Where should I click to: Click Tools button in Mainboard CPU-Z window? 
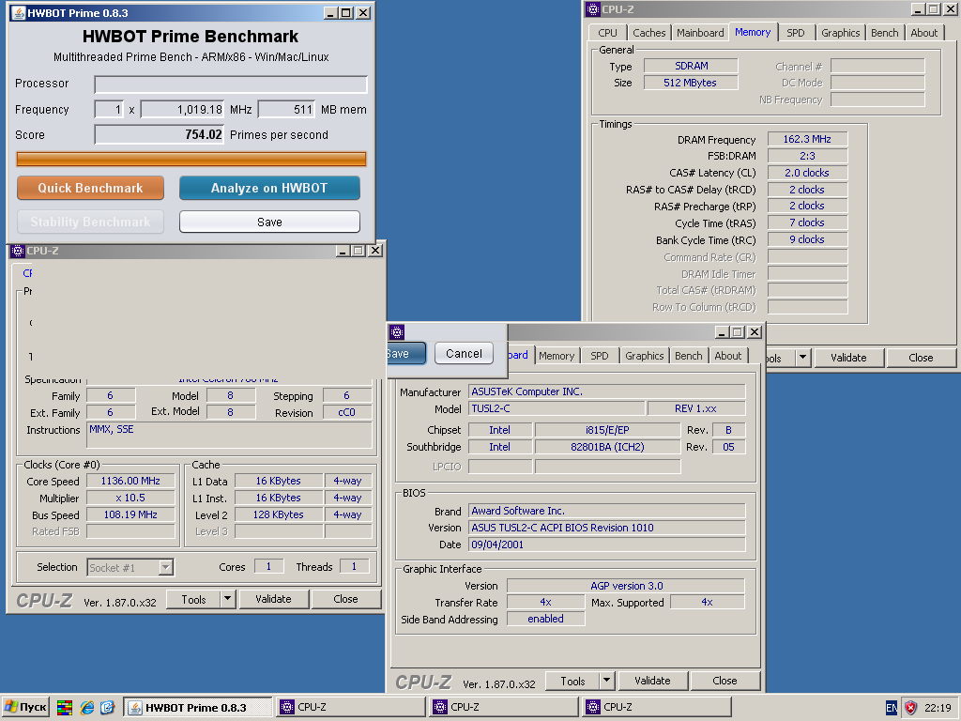(x=572, y=682)
